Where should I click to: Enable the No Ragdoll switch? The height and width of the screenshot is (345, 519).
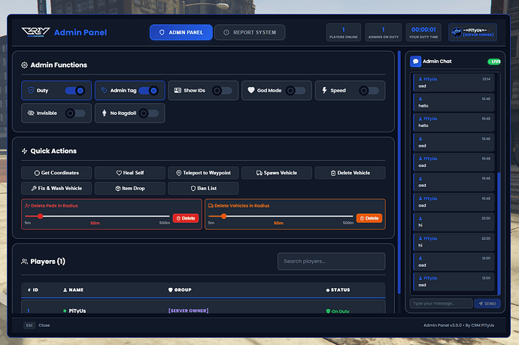(x=149, y=113)
